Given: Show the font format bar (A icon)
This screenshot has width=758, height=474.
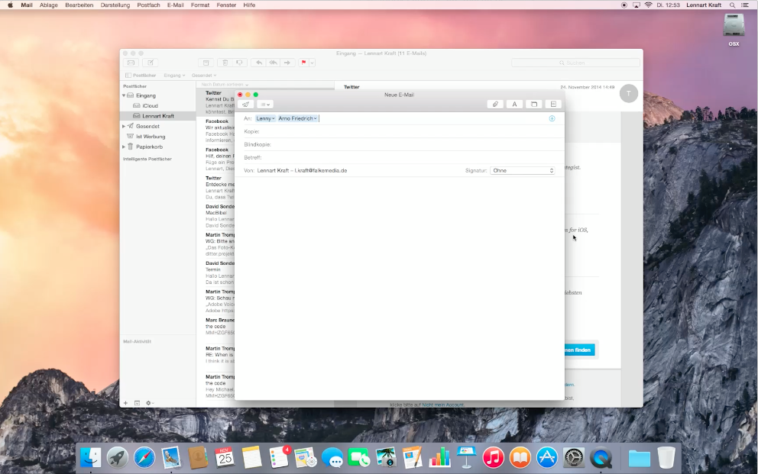Looking at the screenshot, I should [514, 105].
